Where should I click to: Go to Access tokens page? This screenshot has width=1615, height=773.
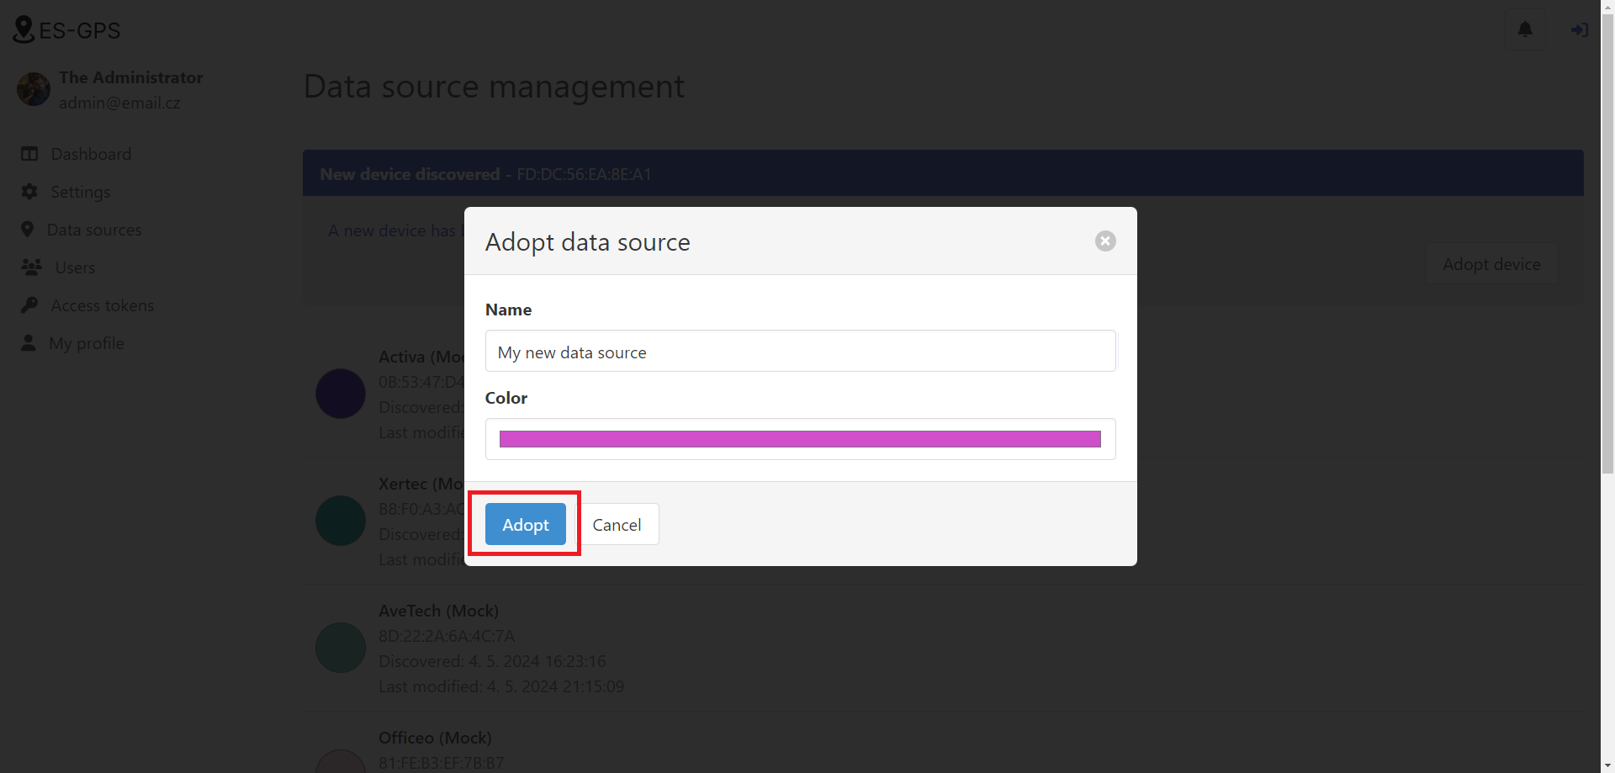click(x=103, y=305)
